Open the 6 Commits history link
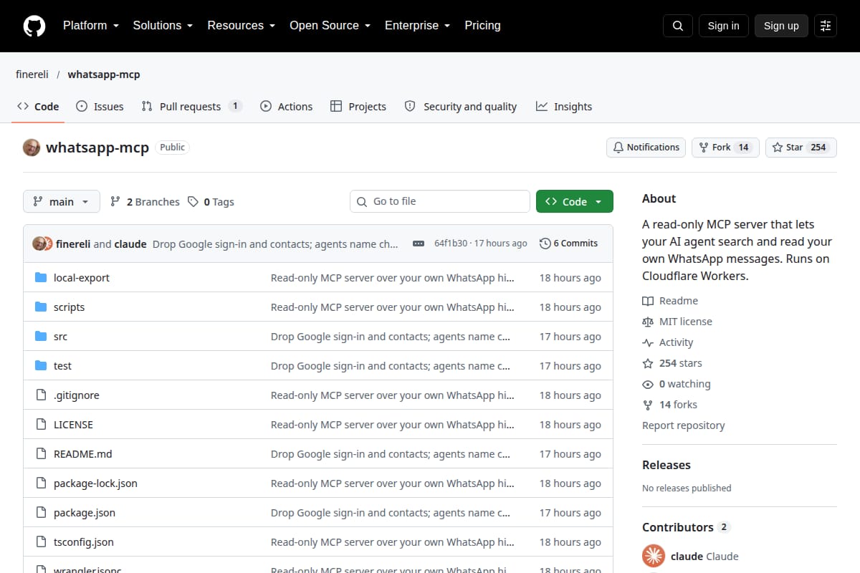 (568, 244)
